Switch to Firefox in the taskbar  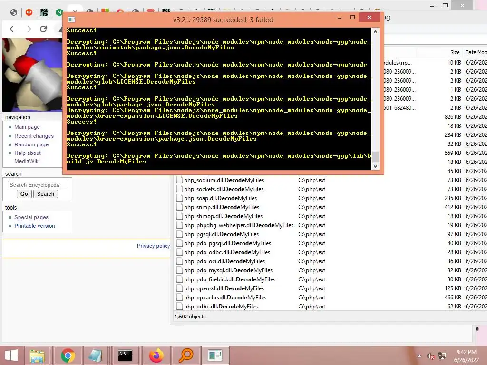click(x=156, y=355)
